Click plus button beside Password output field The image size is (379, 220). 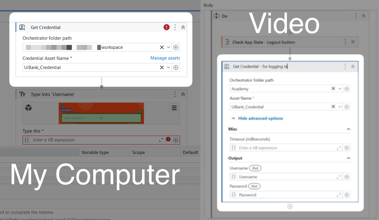point(347,195)
